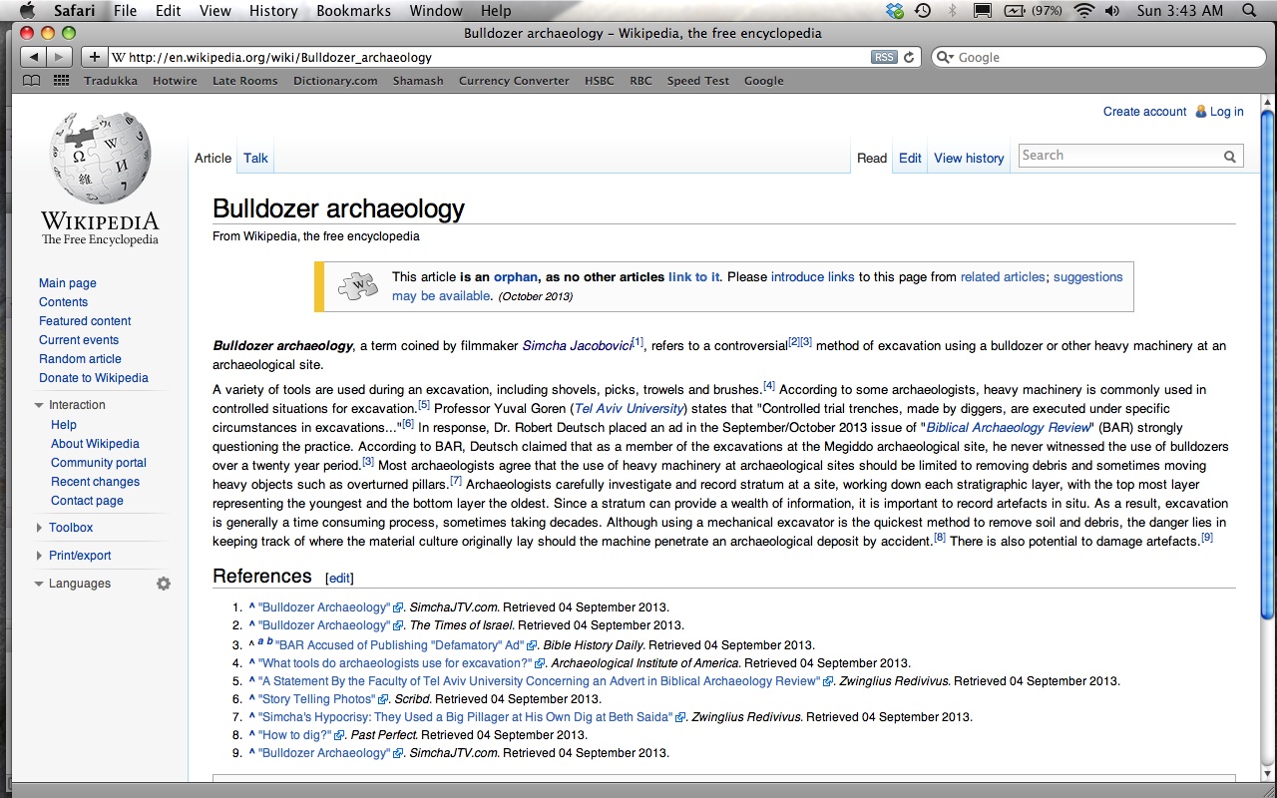Open the Recent changes link
The width and height of the screenshot is (1277, 798).
point(95,482)
